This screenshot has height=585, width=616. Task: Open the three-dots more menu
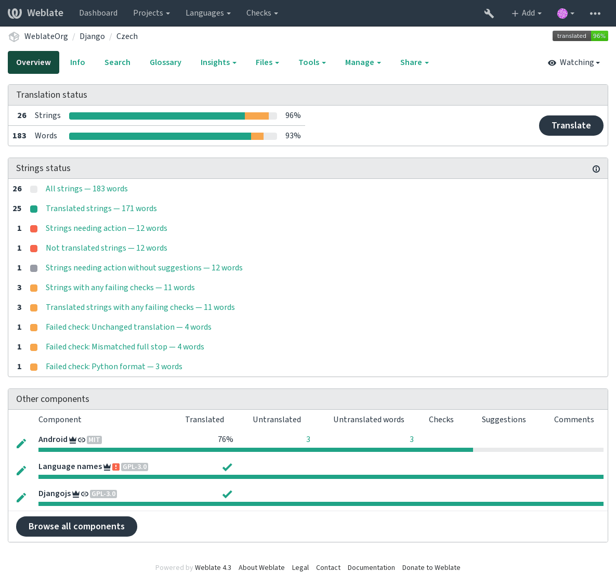point(595,14)
